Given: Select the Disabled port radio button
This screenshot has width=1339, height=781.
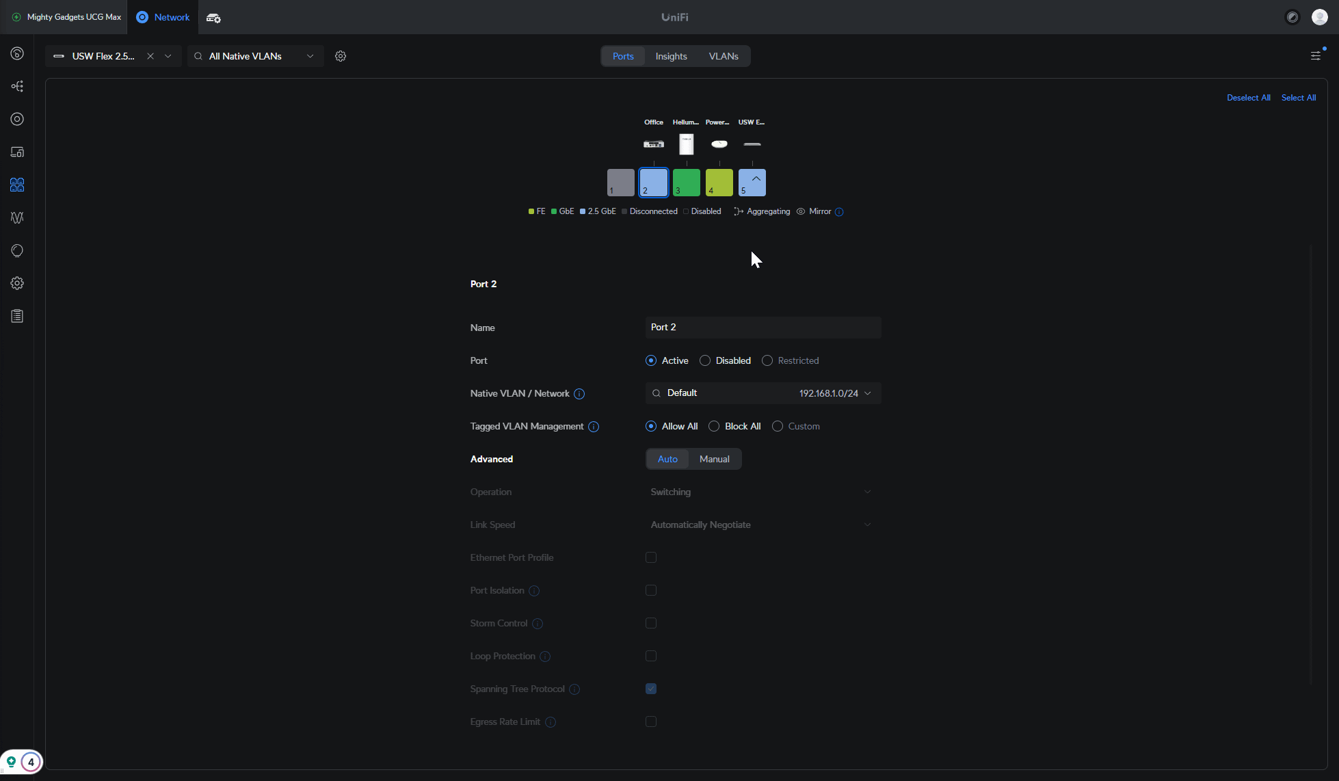Looking at the screenshot, I should point(705,360).
